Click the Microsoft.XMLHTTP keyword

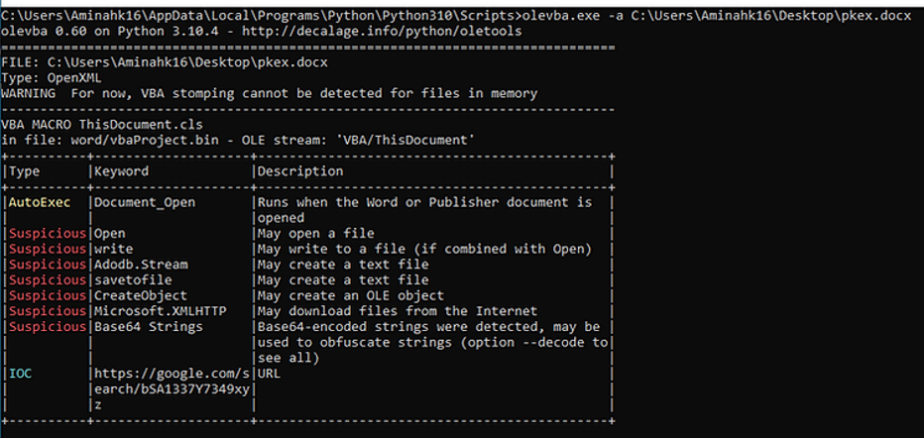click(160, 311)
